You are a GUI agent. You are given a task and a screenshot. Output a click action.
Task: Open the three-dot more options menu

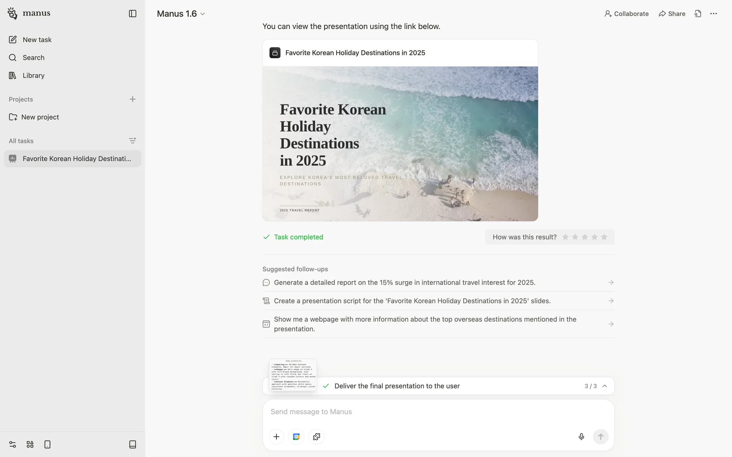(x=713, y=14)
